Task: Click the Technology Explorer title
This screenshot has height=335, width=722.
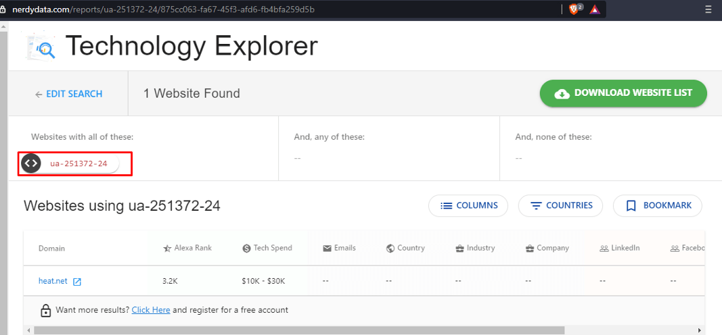Action: coord(191,46)
